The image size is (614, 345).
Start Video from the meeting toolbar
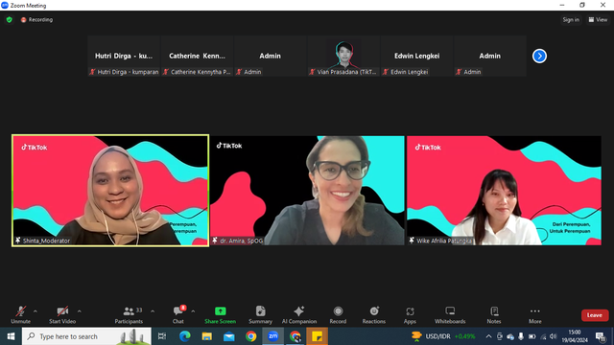(x=62, y=315)
